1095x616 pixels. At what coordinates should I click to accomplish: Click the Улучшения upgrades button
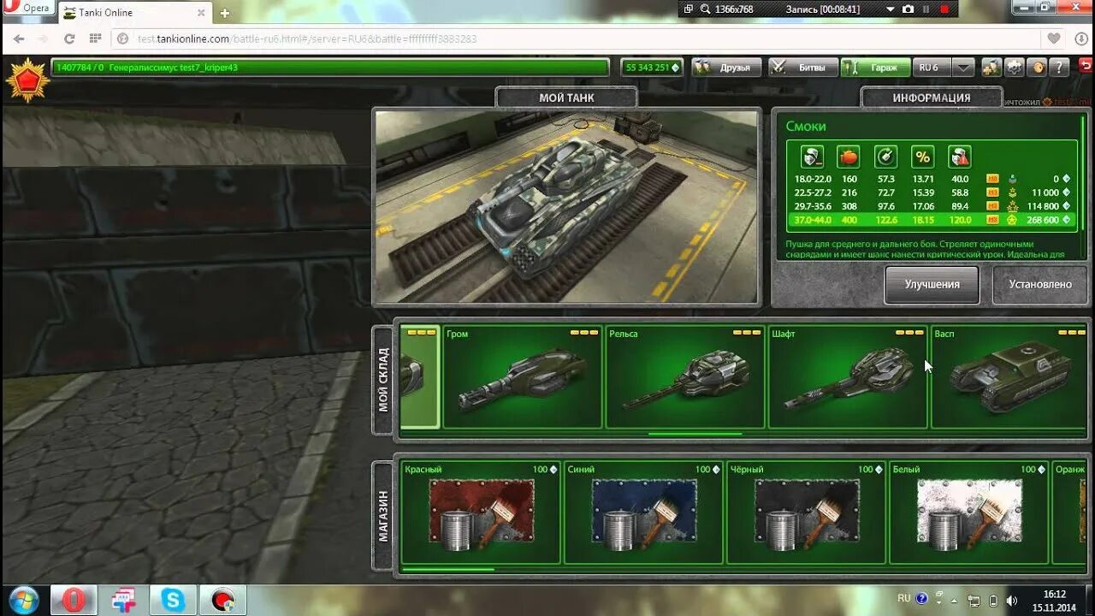(x=932, y=284)
